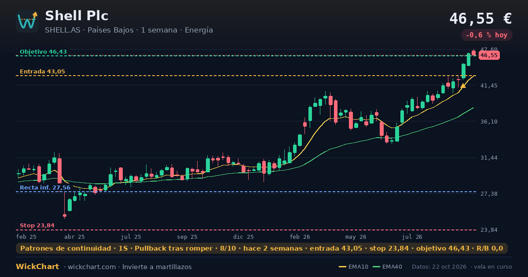
Task: Click the feb 26 date label
Action: click(x=300, y=237)
